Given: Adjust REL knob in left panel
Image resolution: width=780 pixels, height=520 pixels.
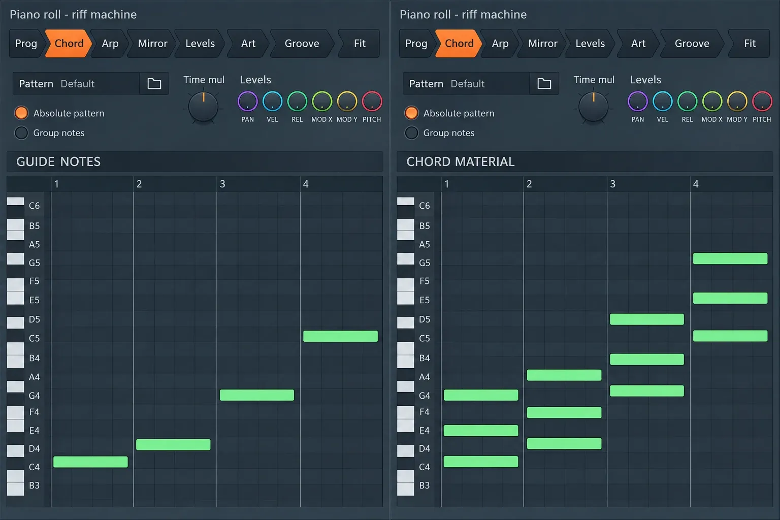Looking at the screenshot, I should tap(297, 102).
